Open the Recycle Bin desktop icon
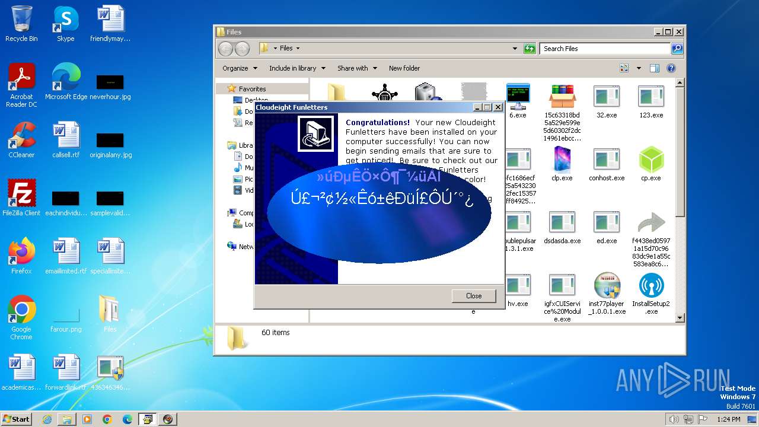759x427 pixels. [21, 24]
